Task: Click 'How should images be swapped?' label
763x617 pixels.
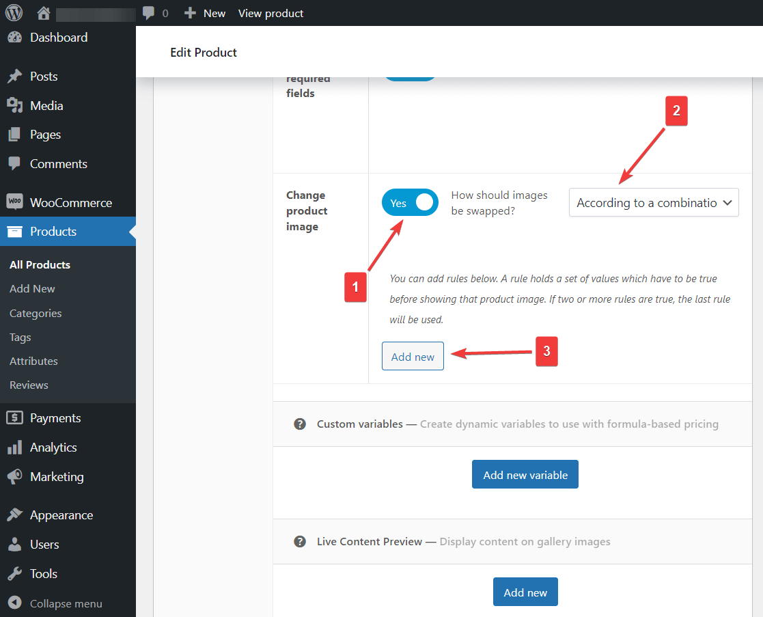Action: [x=499, y=203]
